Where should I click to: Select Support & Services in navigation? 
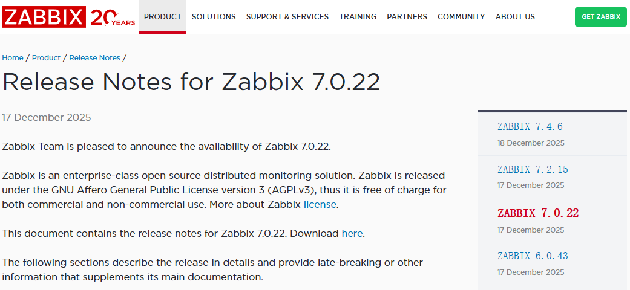[x=287, y=17]
